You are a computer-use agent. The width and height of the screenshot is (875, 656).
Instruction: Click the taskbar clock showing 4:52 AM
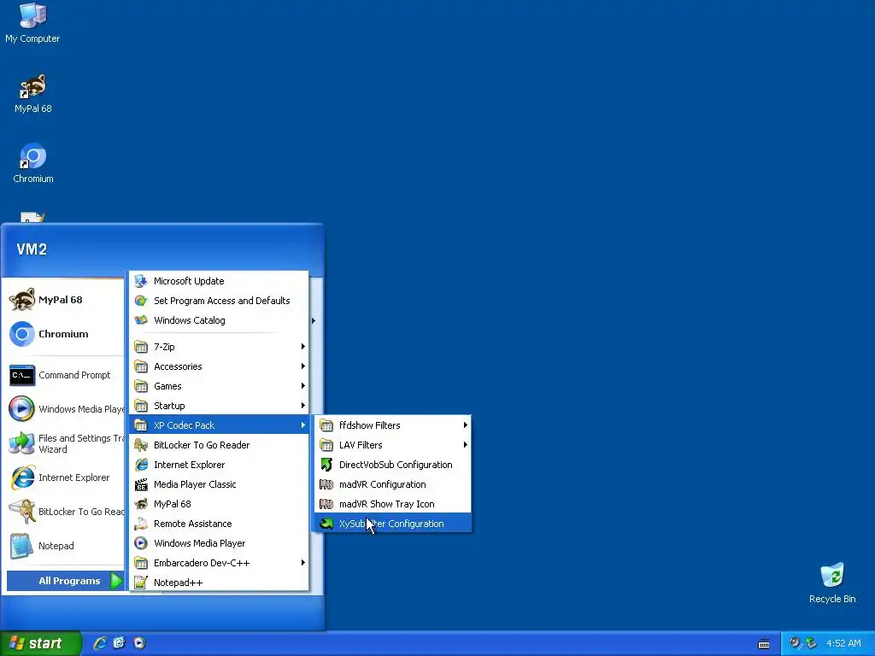pyautogui.click(x=843, y=643)
